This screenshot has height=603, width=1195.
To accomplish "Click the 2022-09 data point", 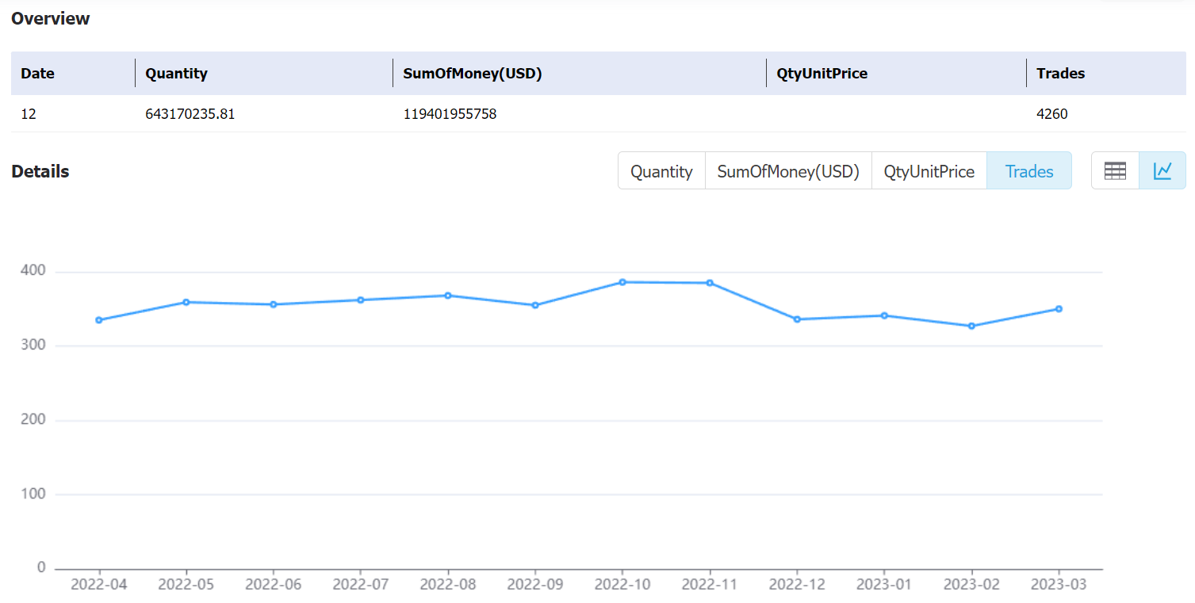I will (535, 305).
